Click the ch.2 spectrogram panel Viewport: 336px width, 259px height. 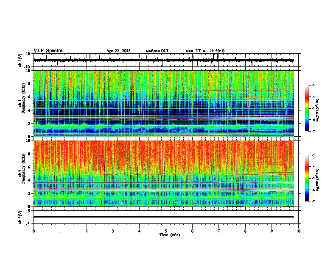pos(163,174)
